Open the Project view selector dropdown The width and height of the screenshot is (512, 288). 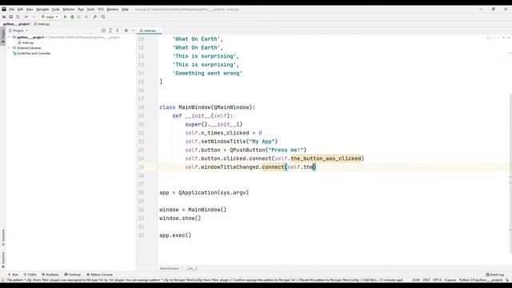(x=18, y=30)
